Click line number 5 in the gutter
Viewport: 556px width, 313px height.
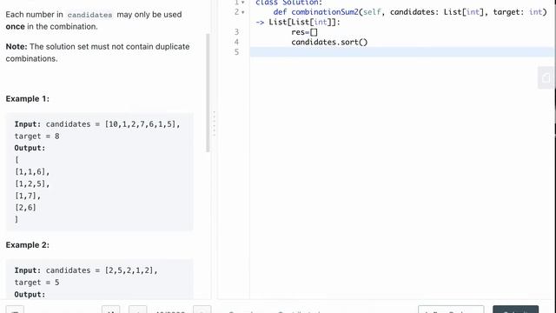click(236, 52)
